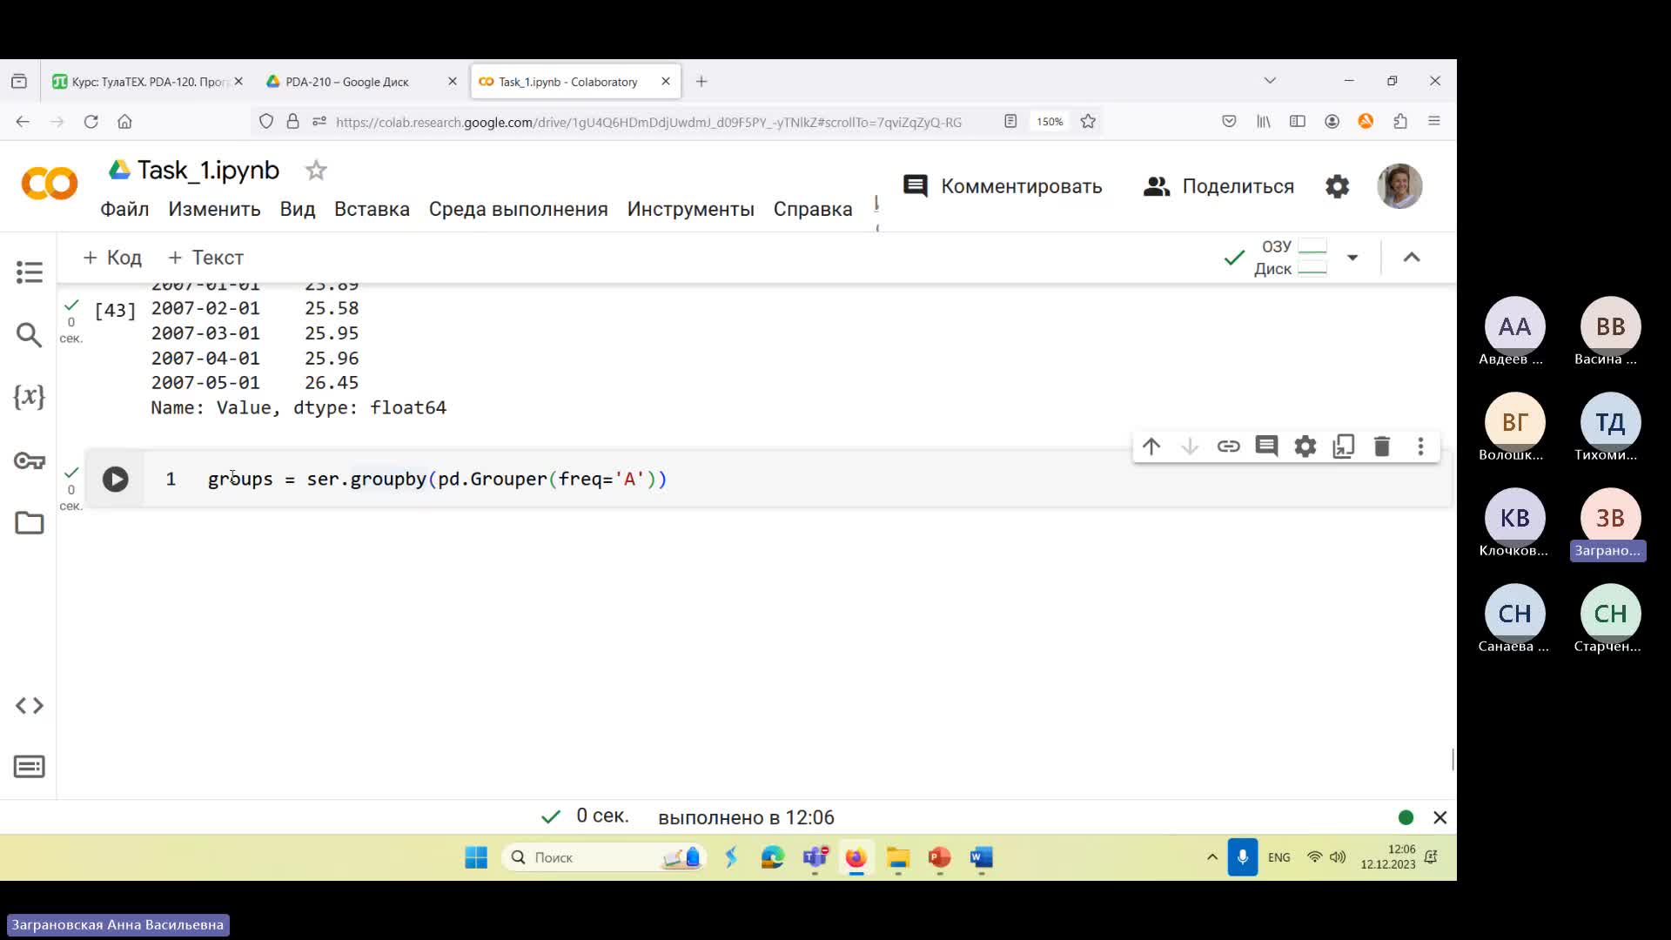Open browser extensions puzzle icon
The height and width of the screenshot is (940, 1671).
(1400, 122)
